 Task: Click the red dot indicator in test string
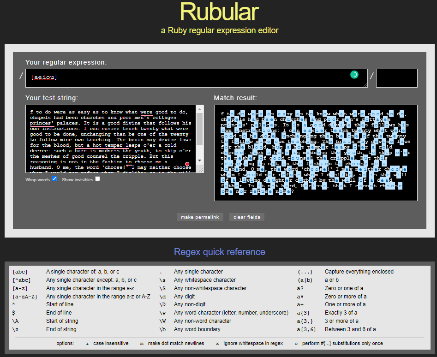[x=187, y=164]
